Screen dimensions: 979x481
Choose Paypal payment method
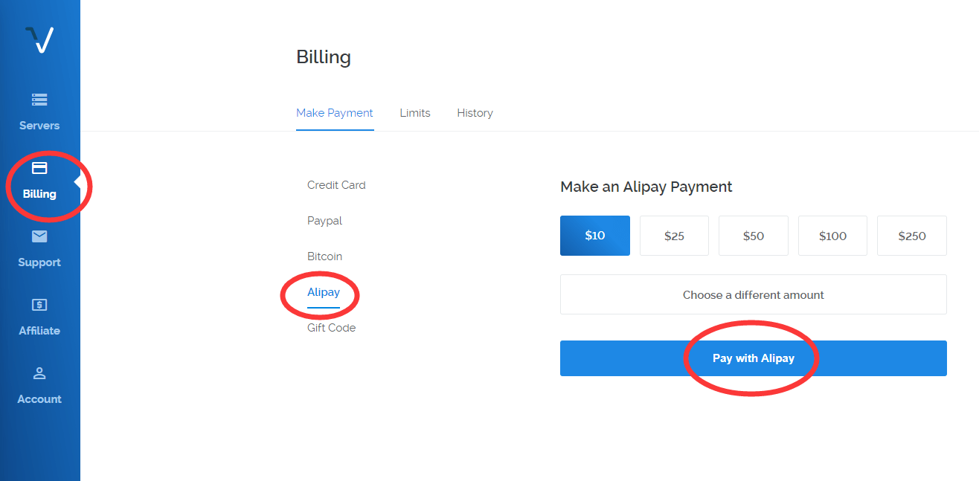coord(324,221)
